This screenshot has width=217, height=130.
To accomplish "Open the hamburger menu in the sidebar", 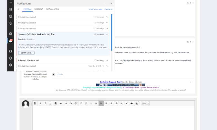I will pyautogui.click(x=11, y=3).
